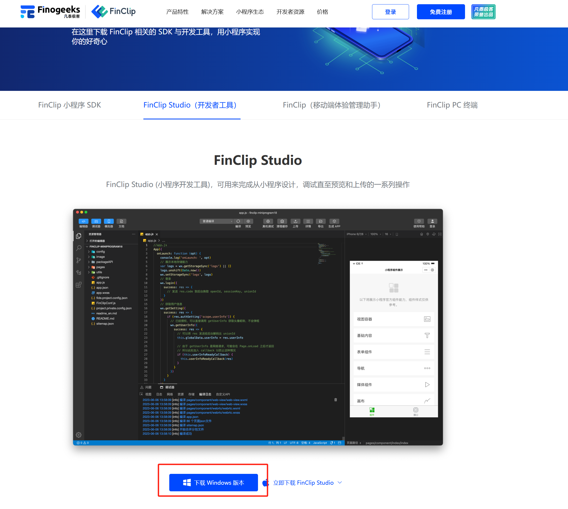This screenshot has width=568, height=509.
Task: Open the 产品特性 navigation menu
Action: click(x=177, y=12)
